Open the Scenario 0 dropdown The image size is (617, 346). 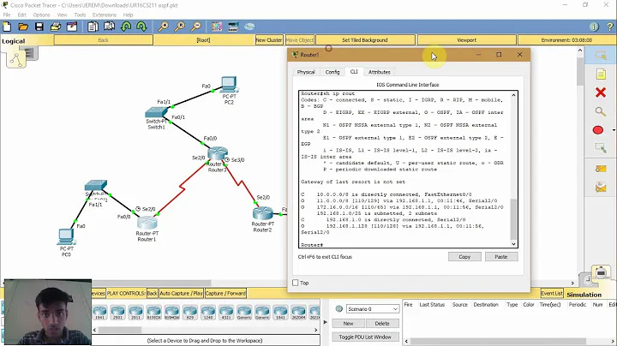(373, 309)
